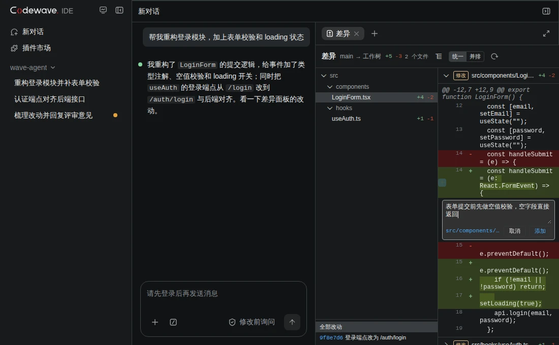Collapse the src/components/Logi... diff section
This screenshot has width=559, height=345.
pos(446,76)
